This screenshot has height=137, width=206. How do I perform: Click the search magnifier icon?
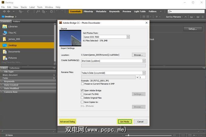tap(170, 11)
